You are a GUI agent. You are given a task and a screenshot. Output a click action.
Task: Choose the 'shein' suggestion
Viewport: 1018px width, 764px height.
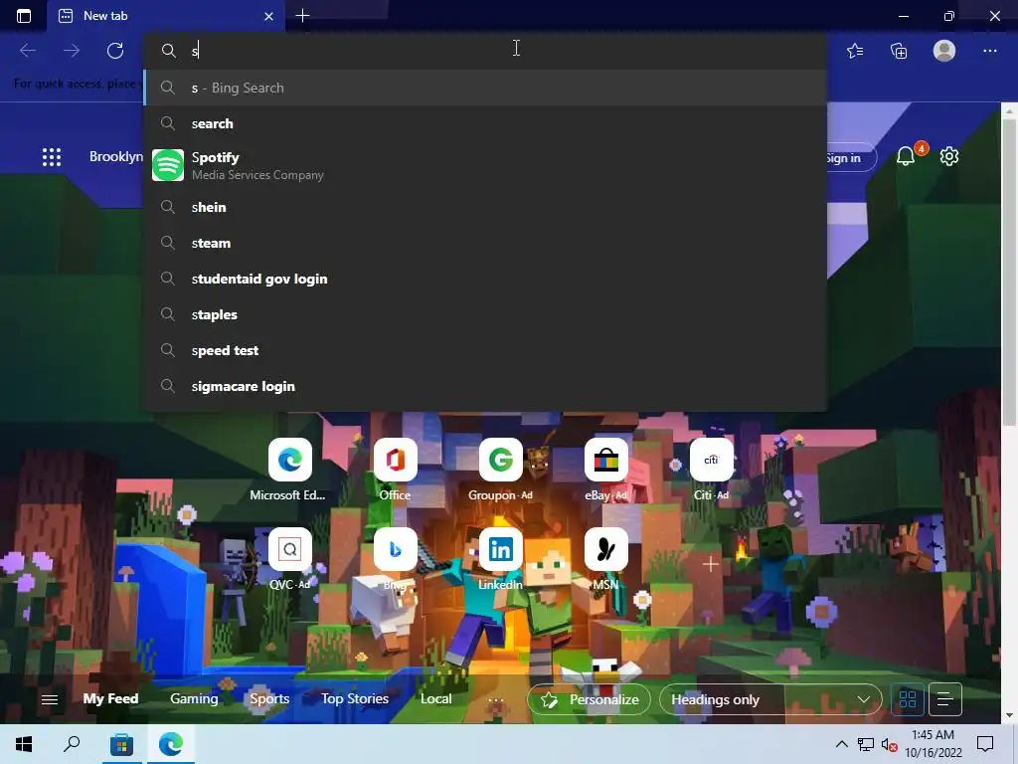pos(485,207)
